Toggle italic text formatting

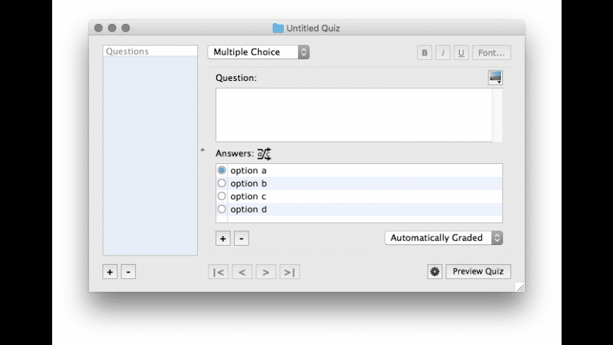[x=442, y=53]
